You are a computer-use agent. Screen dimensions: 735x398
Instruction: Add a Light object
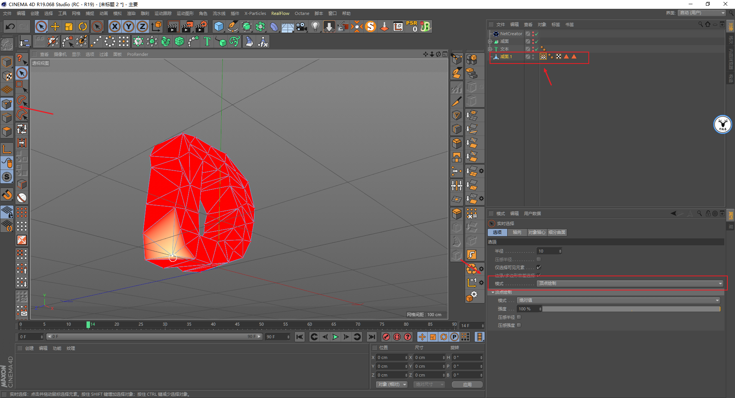pyautogui.click(x=315, y=26)
